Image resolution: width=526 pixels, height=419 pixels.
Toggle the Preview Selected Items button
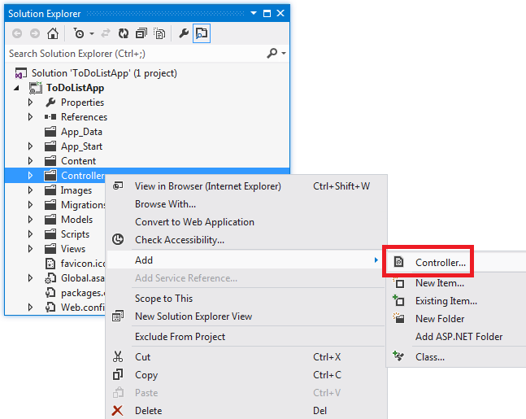pos(202,33)
